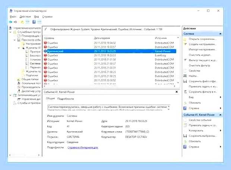
Task: Click Импорт настраиваемого представления action
Action: point(203,49)
